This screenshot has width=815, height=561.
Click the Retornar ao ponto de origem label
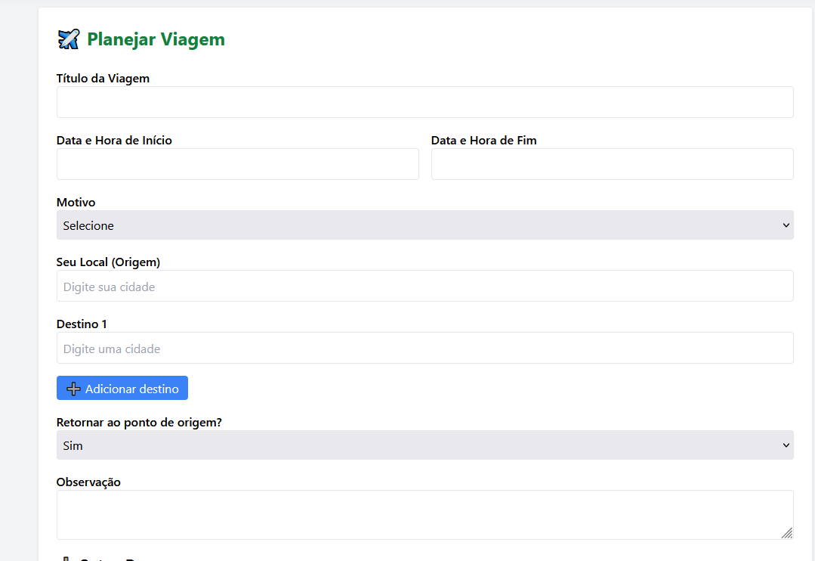[x=139, y=423]
